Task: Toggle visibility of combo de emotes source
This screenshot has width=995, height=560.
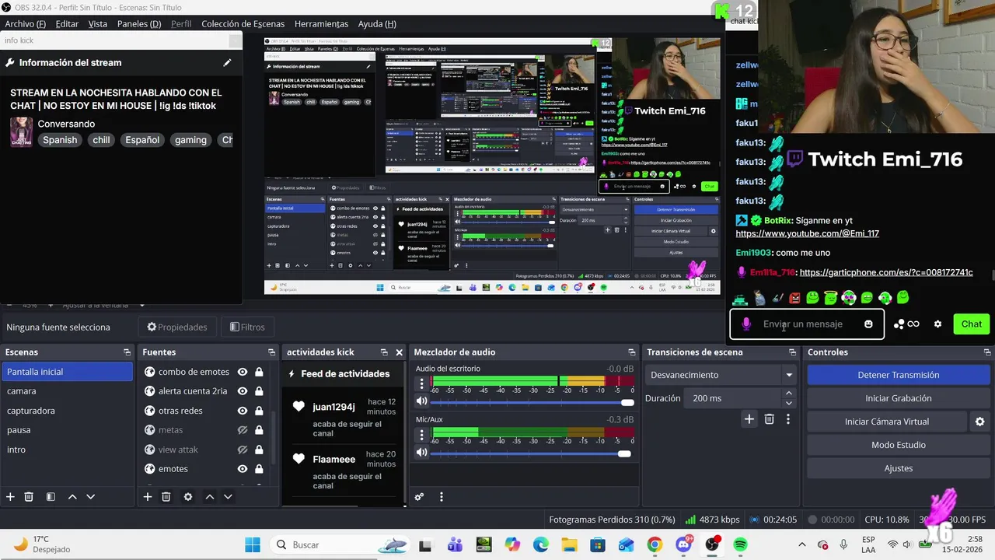Action: 243,372
